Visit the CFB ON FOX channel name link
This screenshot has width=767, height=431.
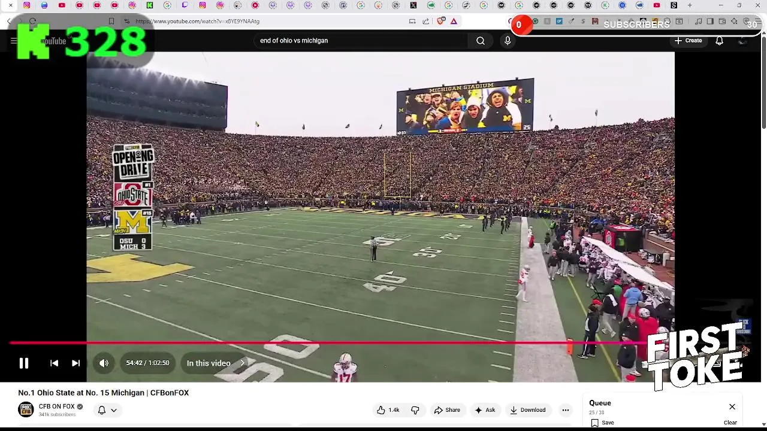point(57,406)
